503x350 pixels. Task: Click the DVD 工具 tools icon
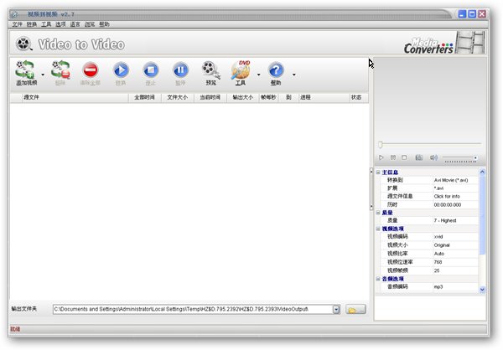click(241, 69)
